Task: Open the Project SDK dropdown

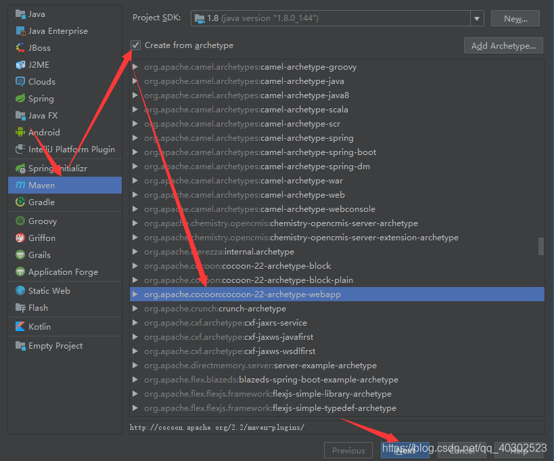Action: [x=477, y=18]
